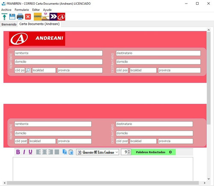214x186 pixels.
Task: Click inside the letter body text area
Action: coord(103,169)
